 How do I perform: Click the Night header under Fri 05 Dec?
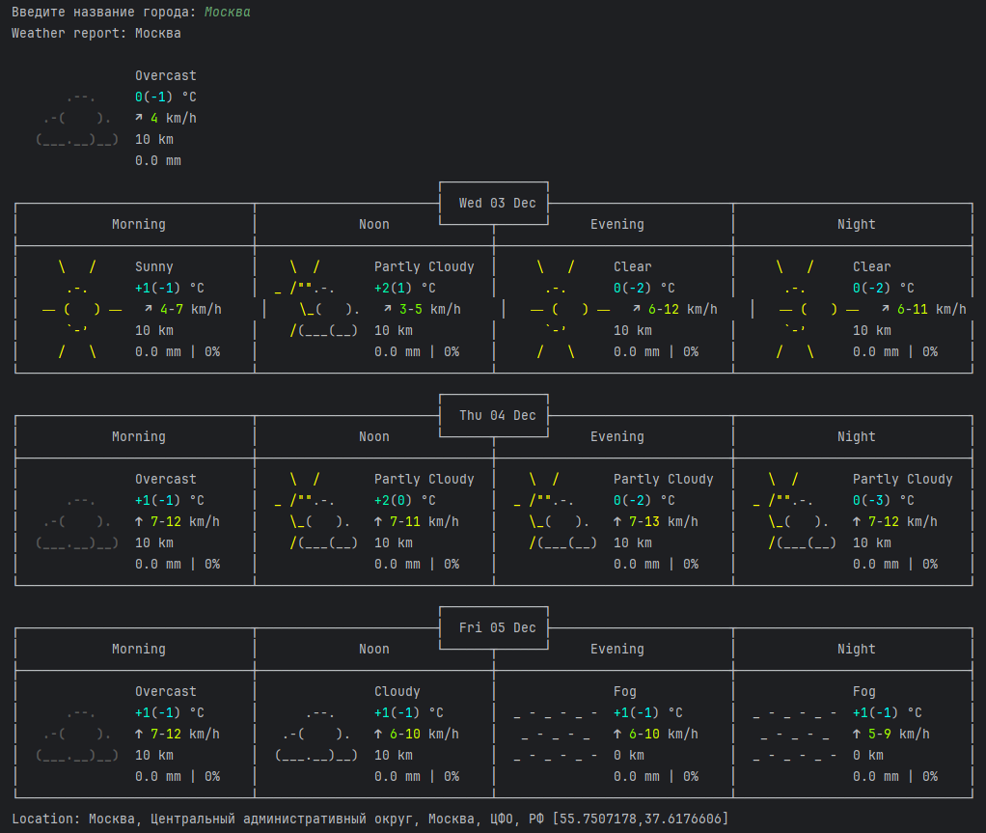[x=856, y=650]
